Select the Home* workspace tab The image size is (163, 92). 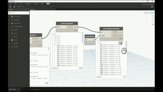click(x=33, y=9)
